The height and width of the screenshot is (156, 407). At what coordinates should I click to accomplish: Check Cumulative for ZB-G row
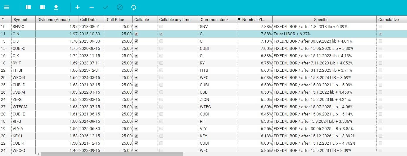380,99
